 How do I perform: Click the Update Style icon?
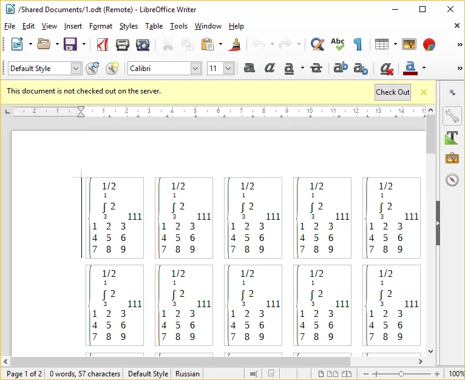tap(92, 68)
